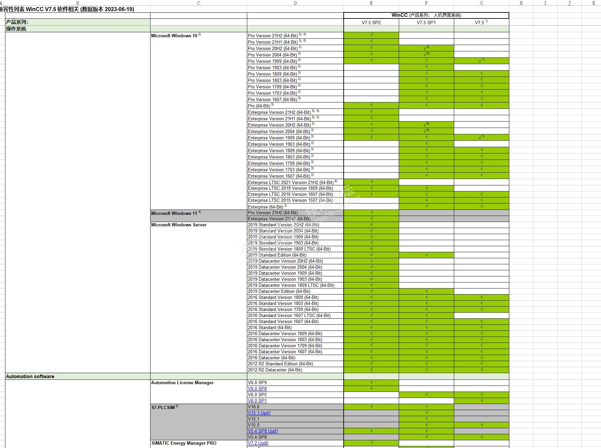Select 'Pro Version 1909 (64-Bit)' cell
This screenshot has width=601, height=448.
295,61
